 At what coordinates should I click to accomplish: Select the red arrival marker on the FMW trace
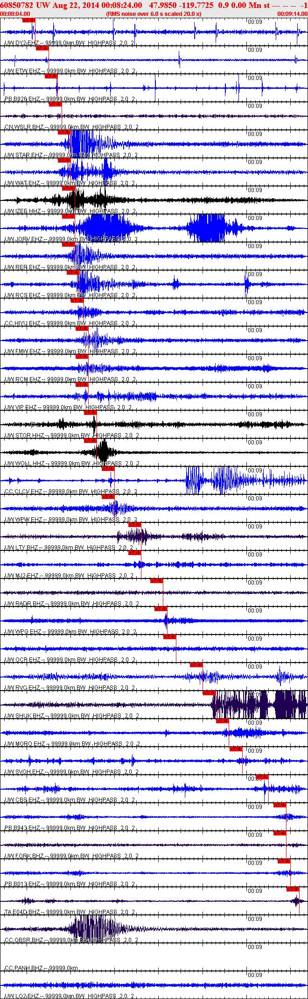tap(82, 329)
